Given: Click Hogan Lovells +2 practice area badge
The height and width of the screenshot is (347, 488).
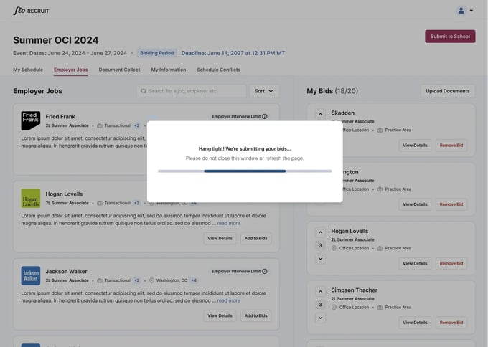Looking at the screenshot, I should pyautogui.click(x=136, y=203).
